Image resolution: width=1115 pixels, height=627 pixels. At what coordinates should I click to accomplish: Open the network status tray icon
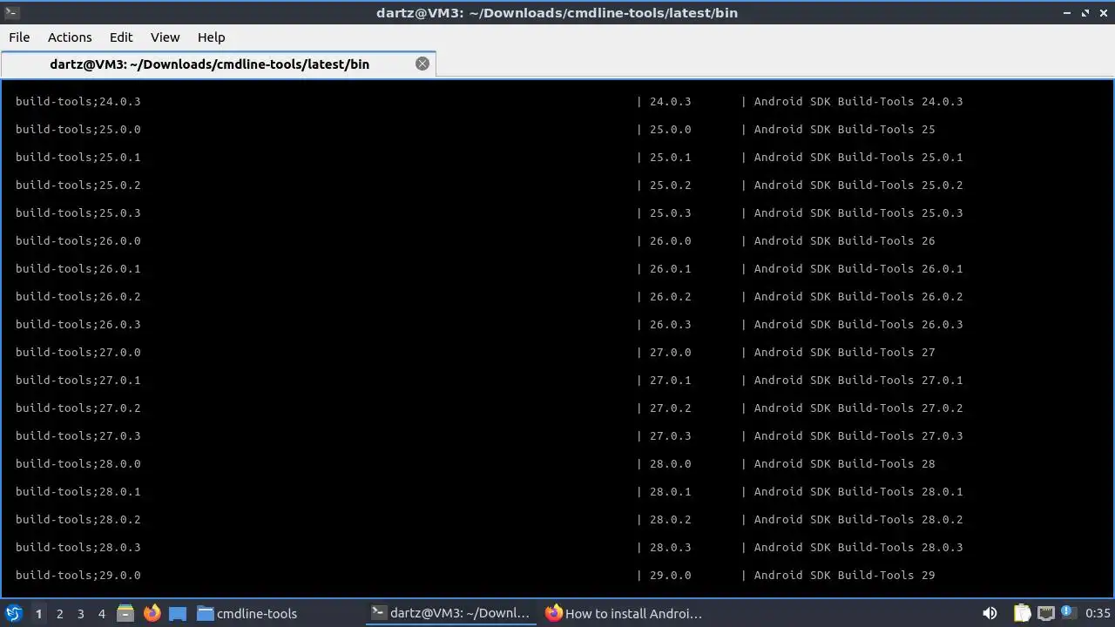tap(1045, 614)
